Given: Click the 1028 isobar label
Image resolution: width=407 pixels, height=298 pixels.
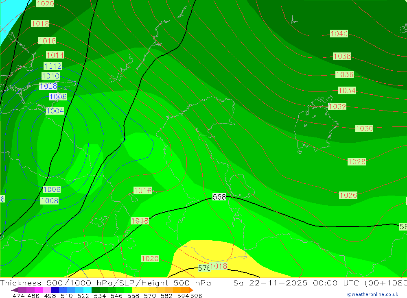Looking at the screenshot, I should coord(357,161).
